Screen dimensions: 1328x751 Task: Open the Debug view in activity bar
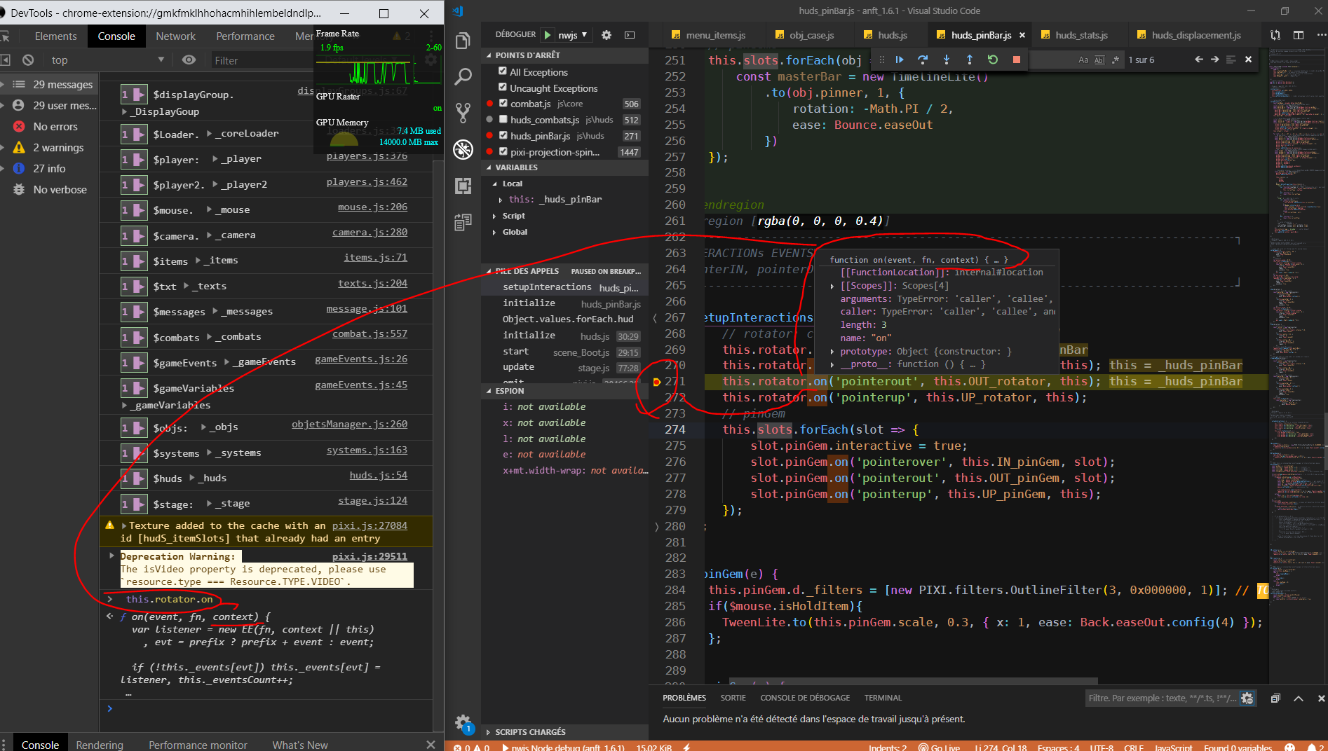463,149
